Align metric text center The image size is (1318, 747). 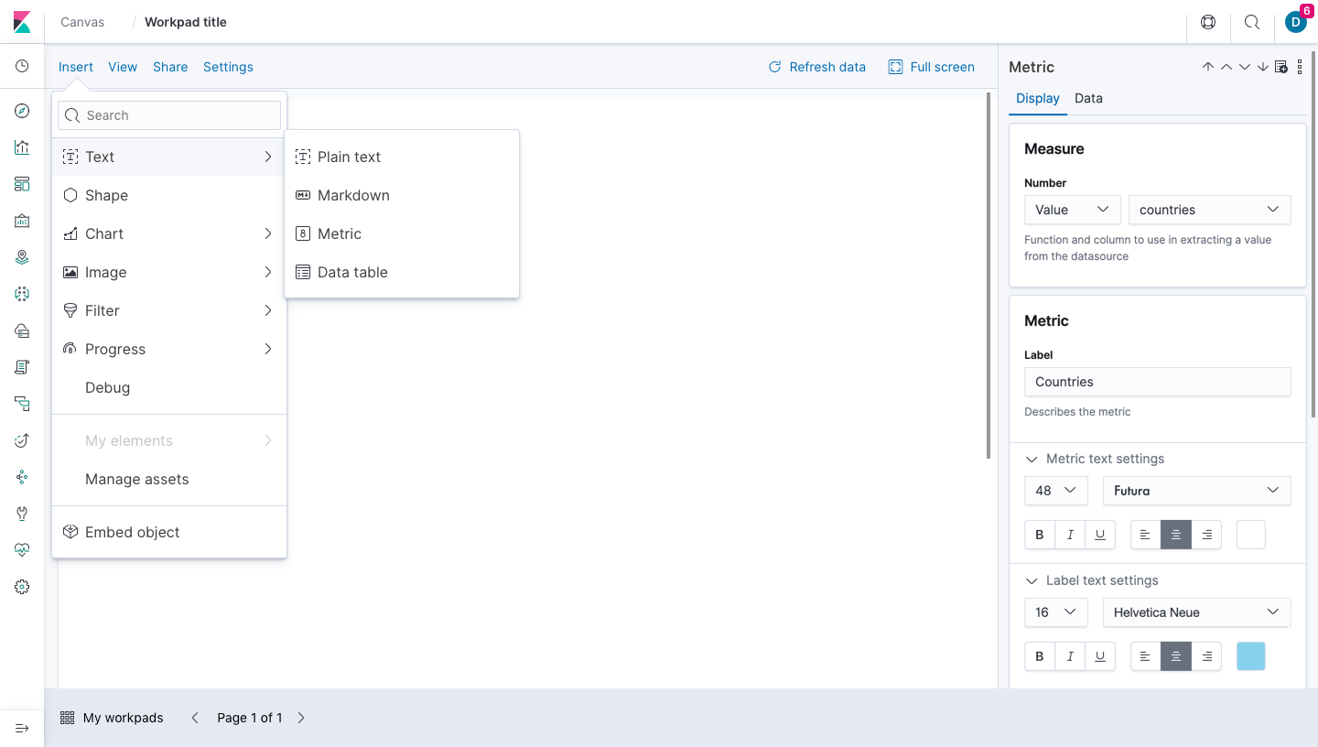click(1176, 535)
